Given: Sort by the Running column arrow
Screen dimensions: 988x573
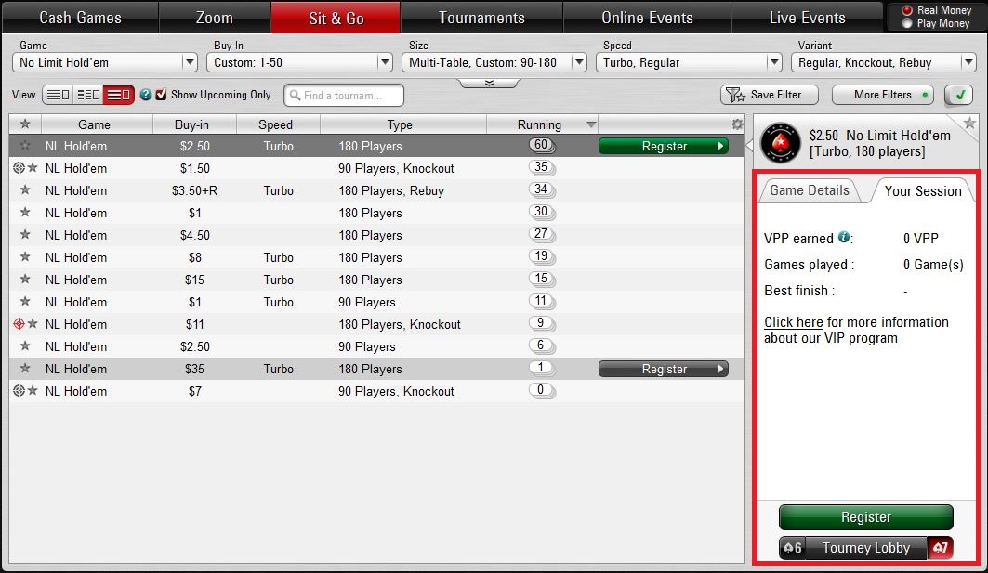Looking at the screenshot, I should click(x=591, y=124).
